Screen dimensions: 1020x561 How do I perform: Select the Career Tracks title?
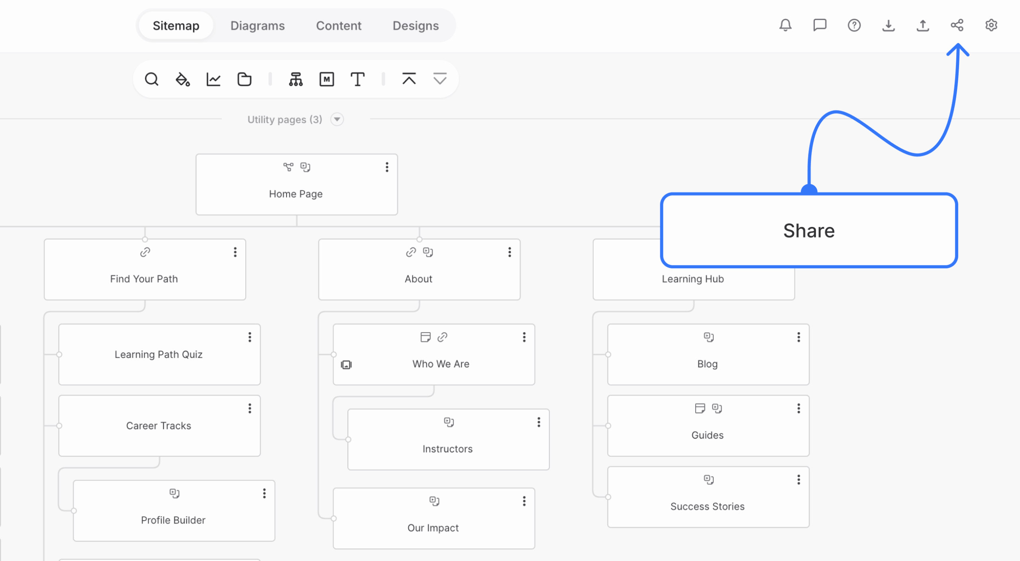pos(159,425)
